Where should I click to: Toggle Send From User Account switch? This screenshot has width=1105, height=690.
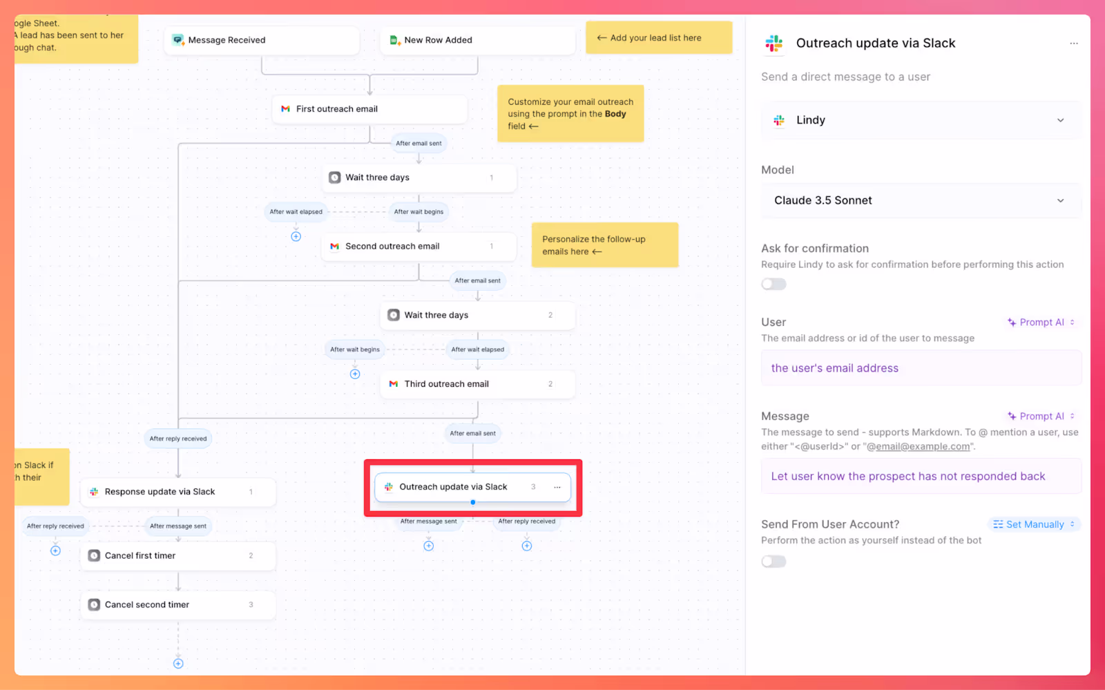pos(773,562)
